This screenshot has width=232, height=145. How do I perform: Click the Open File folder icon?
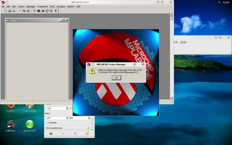(x=10, y=11)
